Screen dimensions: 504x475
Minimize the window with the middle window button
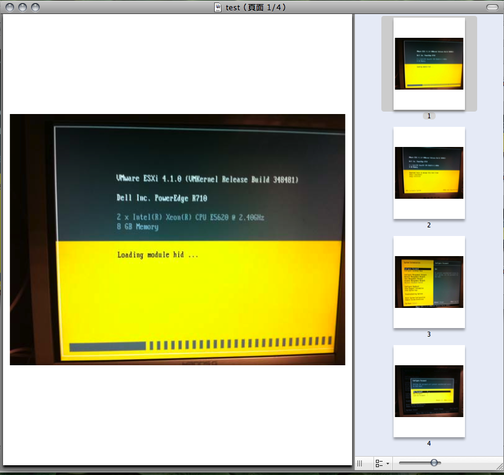[23, 7]
